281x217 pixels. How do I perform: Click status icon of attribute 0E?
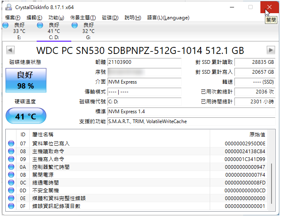coord(11,198)
